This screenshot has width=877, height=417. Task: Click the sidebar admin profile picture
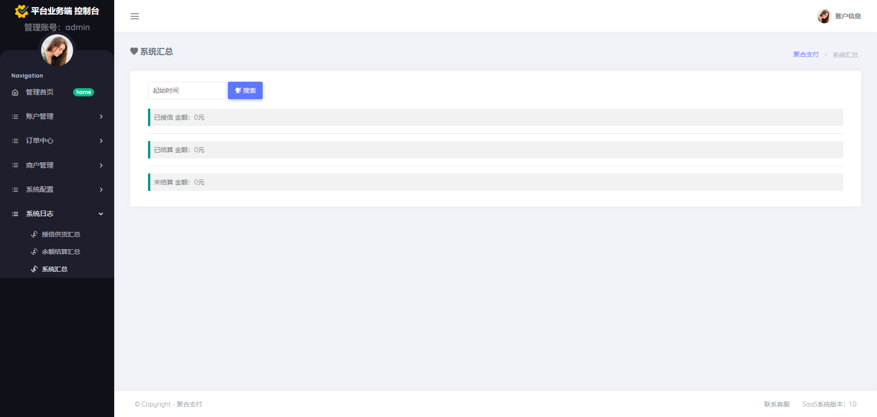click(57, 50)
